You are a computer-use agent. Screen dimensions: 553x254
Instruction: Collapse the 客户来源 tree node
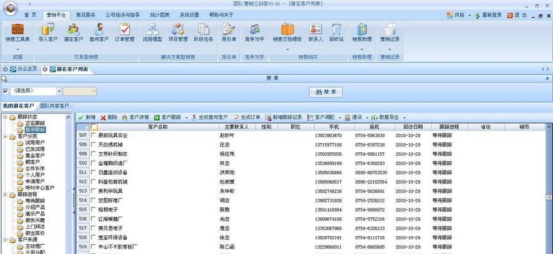click(6, 239)
